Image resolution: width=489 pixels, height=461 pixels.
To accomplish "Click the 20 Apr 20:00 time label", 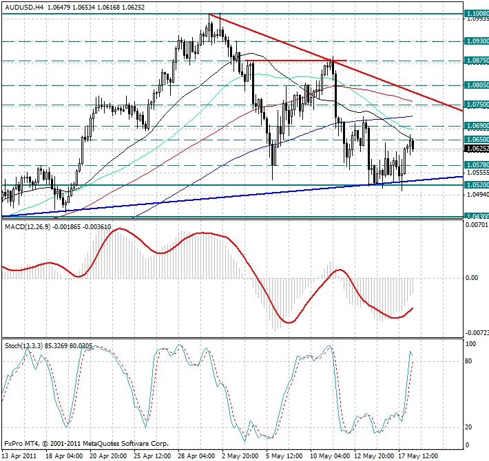I will [108, 456].
